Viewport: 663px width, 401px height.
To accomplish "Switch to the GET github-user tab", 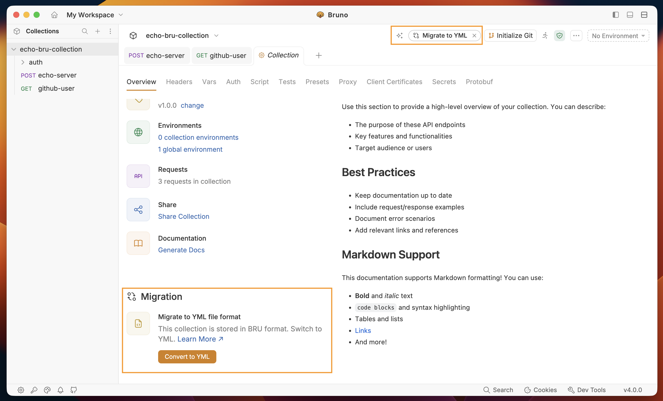I will pos(221,55).
